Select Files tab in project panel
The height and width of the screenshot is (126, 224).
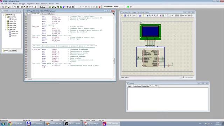point(6,50)
